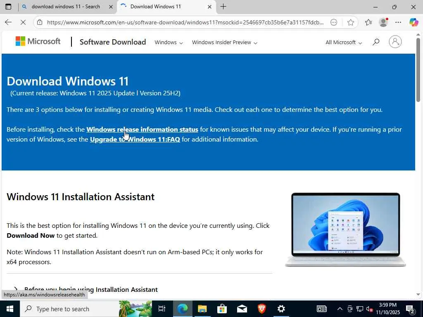423x317 pixels.
Task: Click the Download Windows 11 heading
Action: (x=68, y=81)
